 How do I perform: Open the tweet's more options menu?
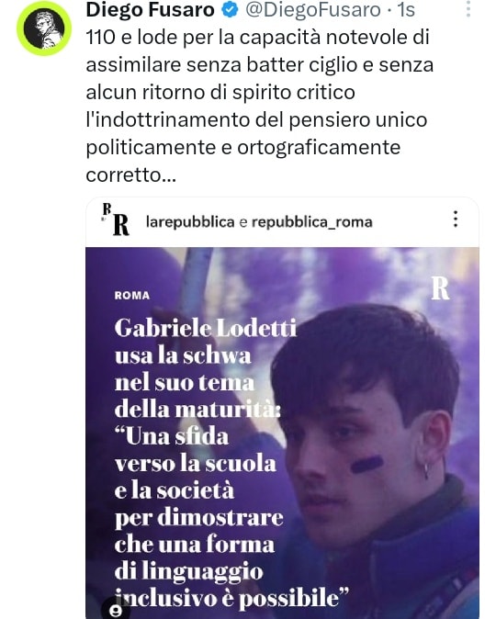[468, 8]
